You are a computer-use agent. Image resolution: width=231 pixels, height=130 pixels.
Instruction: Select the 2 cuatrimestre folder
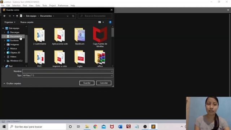39,36
